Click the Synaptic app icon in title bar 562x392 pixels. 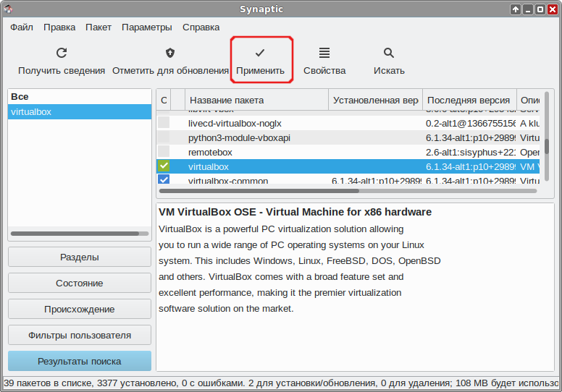pos(8,9)
